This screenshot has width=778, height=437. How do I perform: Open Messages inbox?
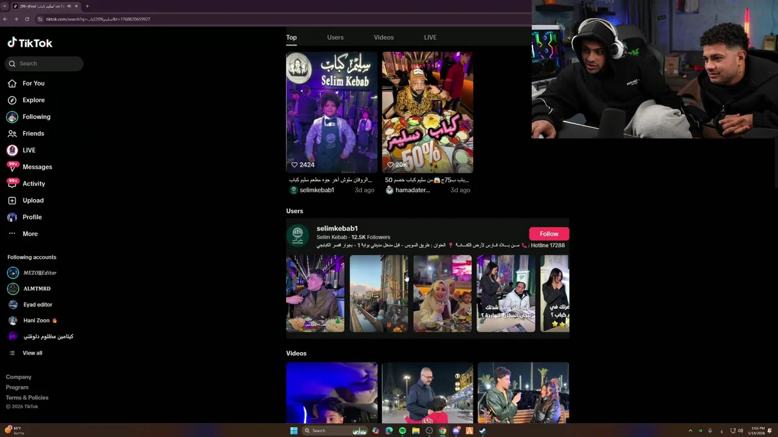30,167
